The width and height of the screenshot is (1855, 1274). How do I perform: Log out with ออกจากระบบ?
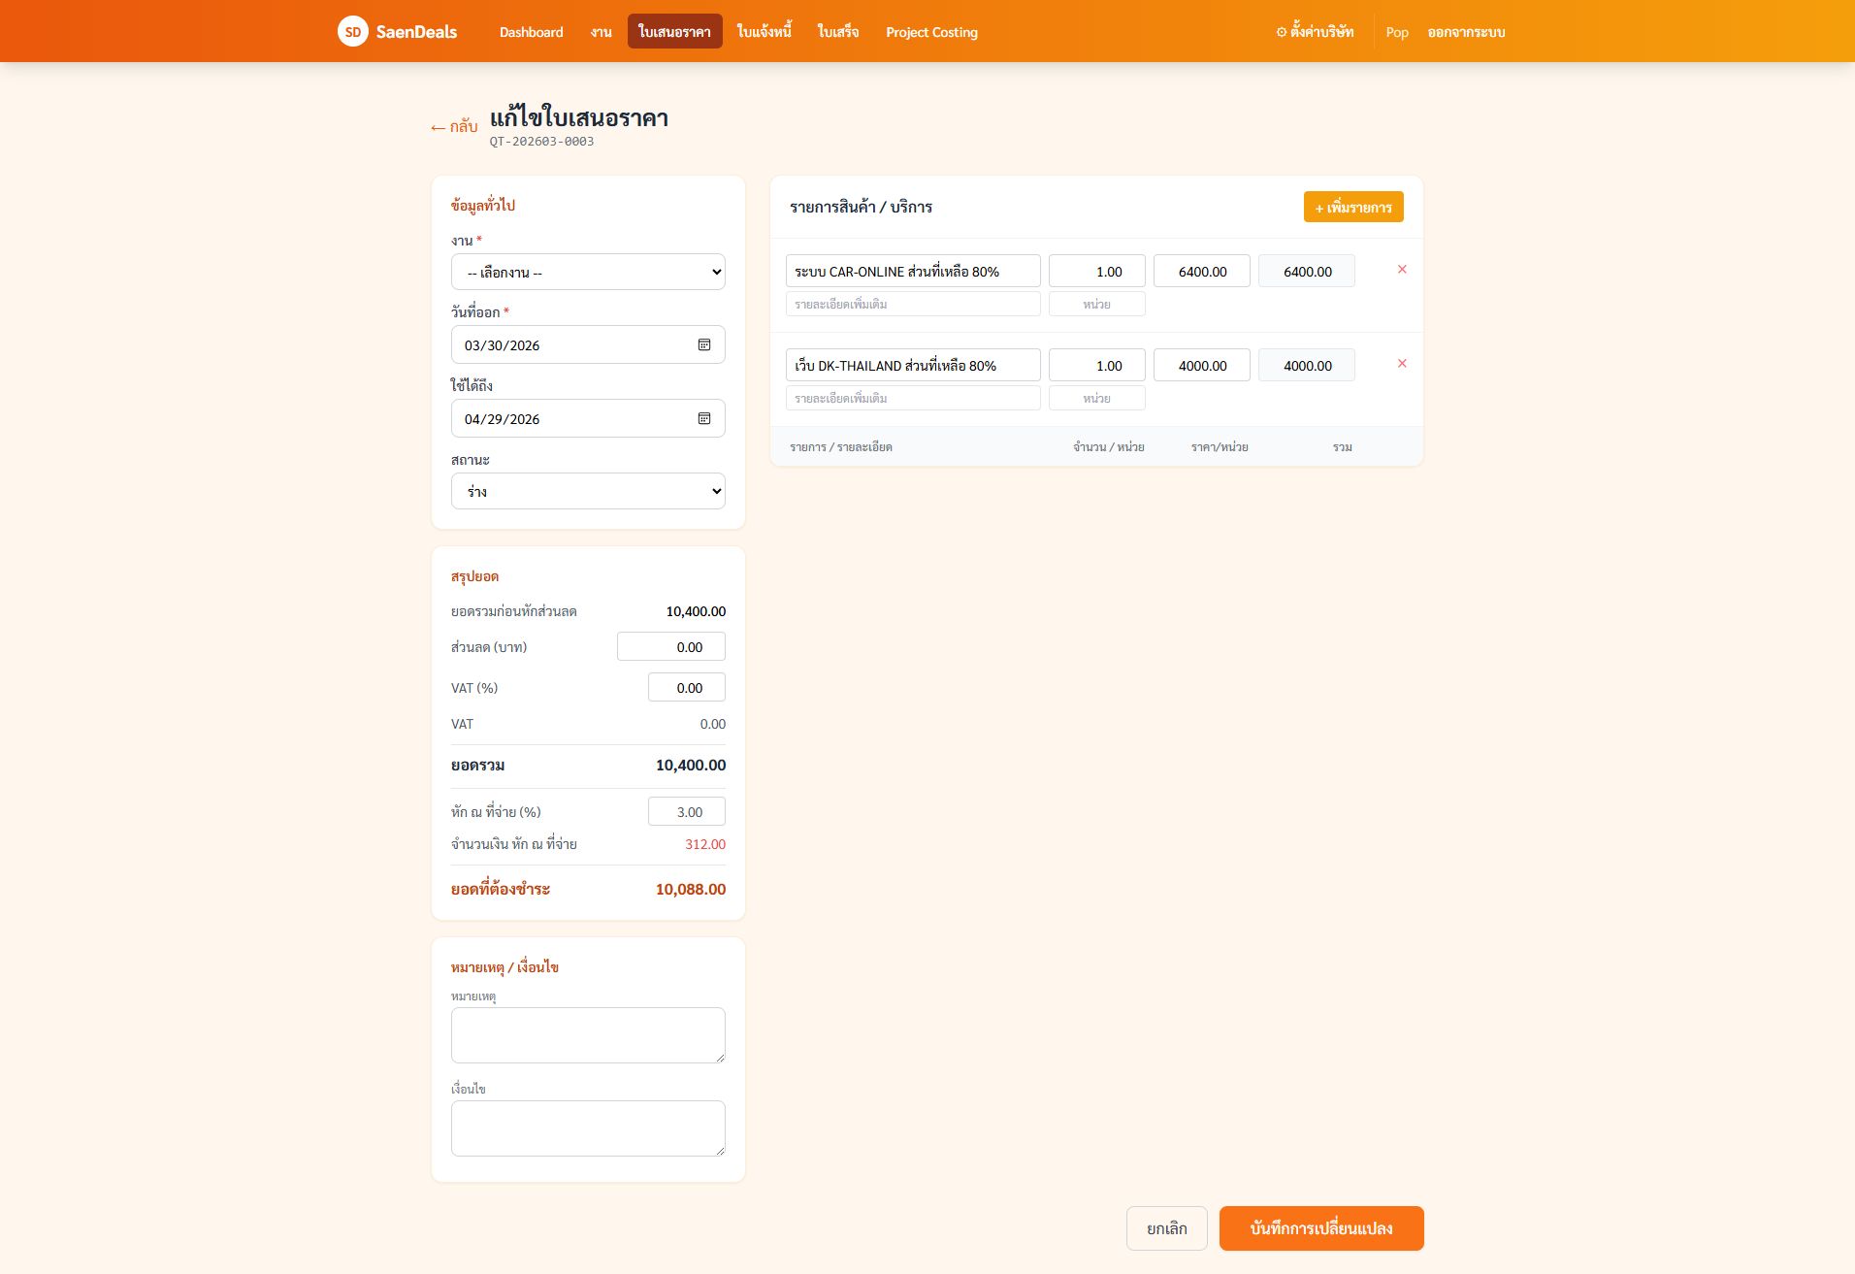pos(1466,32)
